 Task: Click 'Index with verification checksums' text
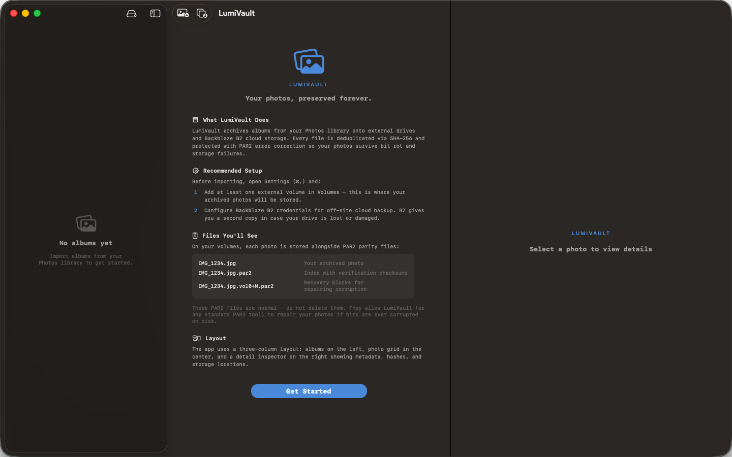(x=356, y=273)
